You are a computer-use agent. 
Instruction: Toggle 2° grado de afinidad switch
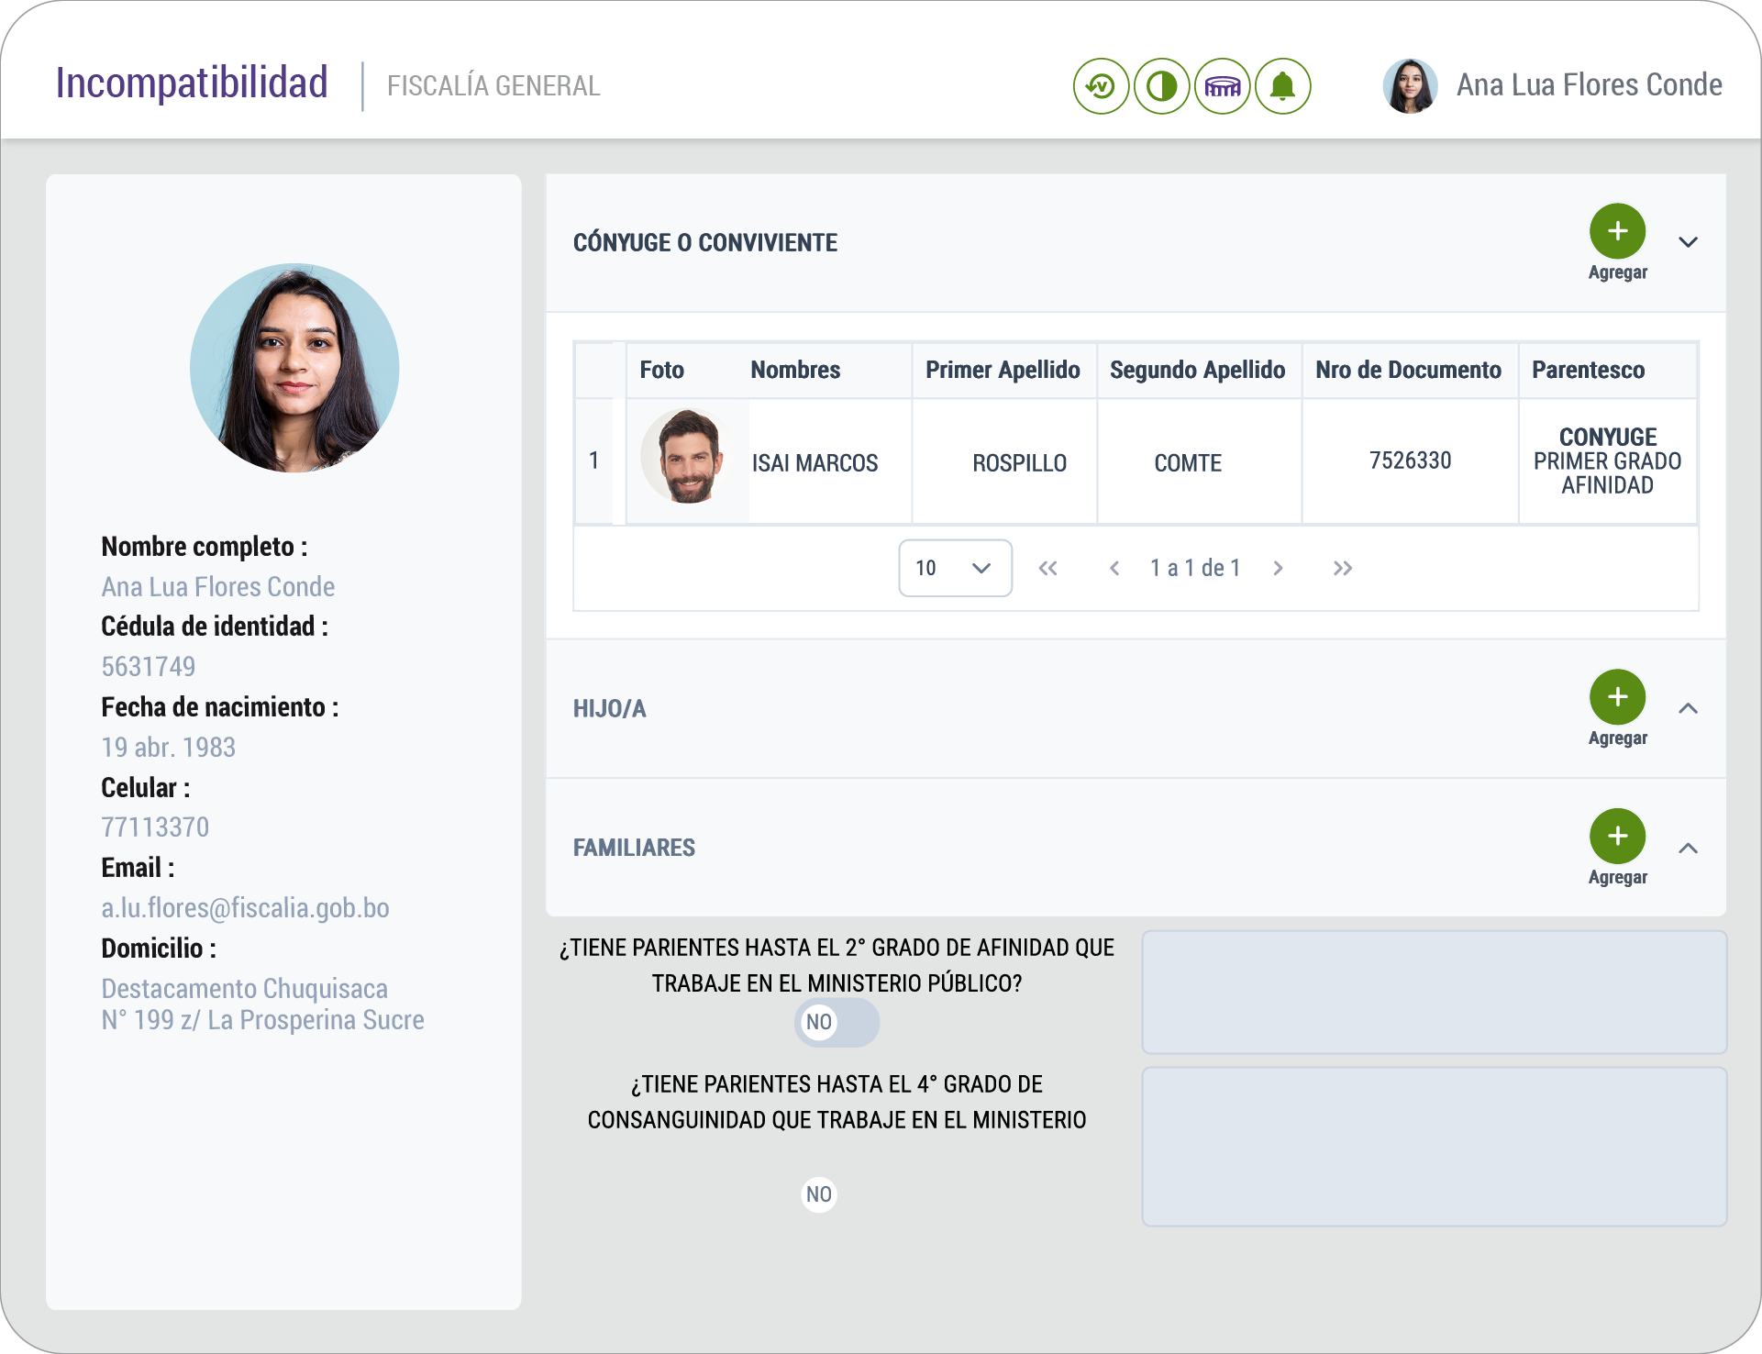[x=837, y=1022]
